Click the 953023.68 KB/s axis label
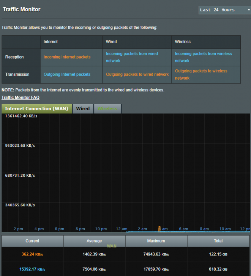 point(20,146)
